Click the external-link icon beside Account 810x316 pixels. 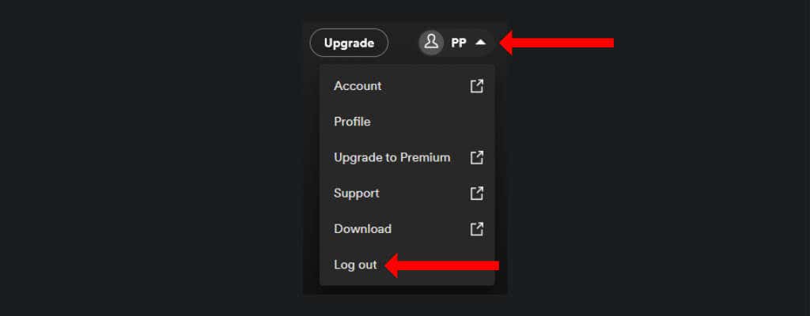coord(476,85)
